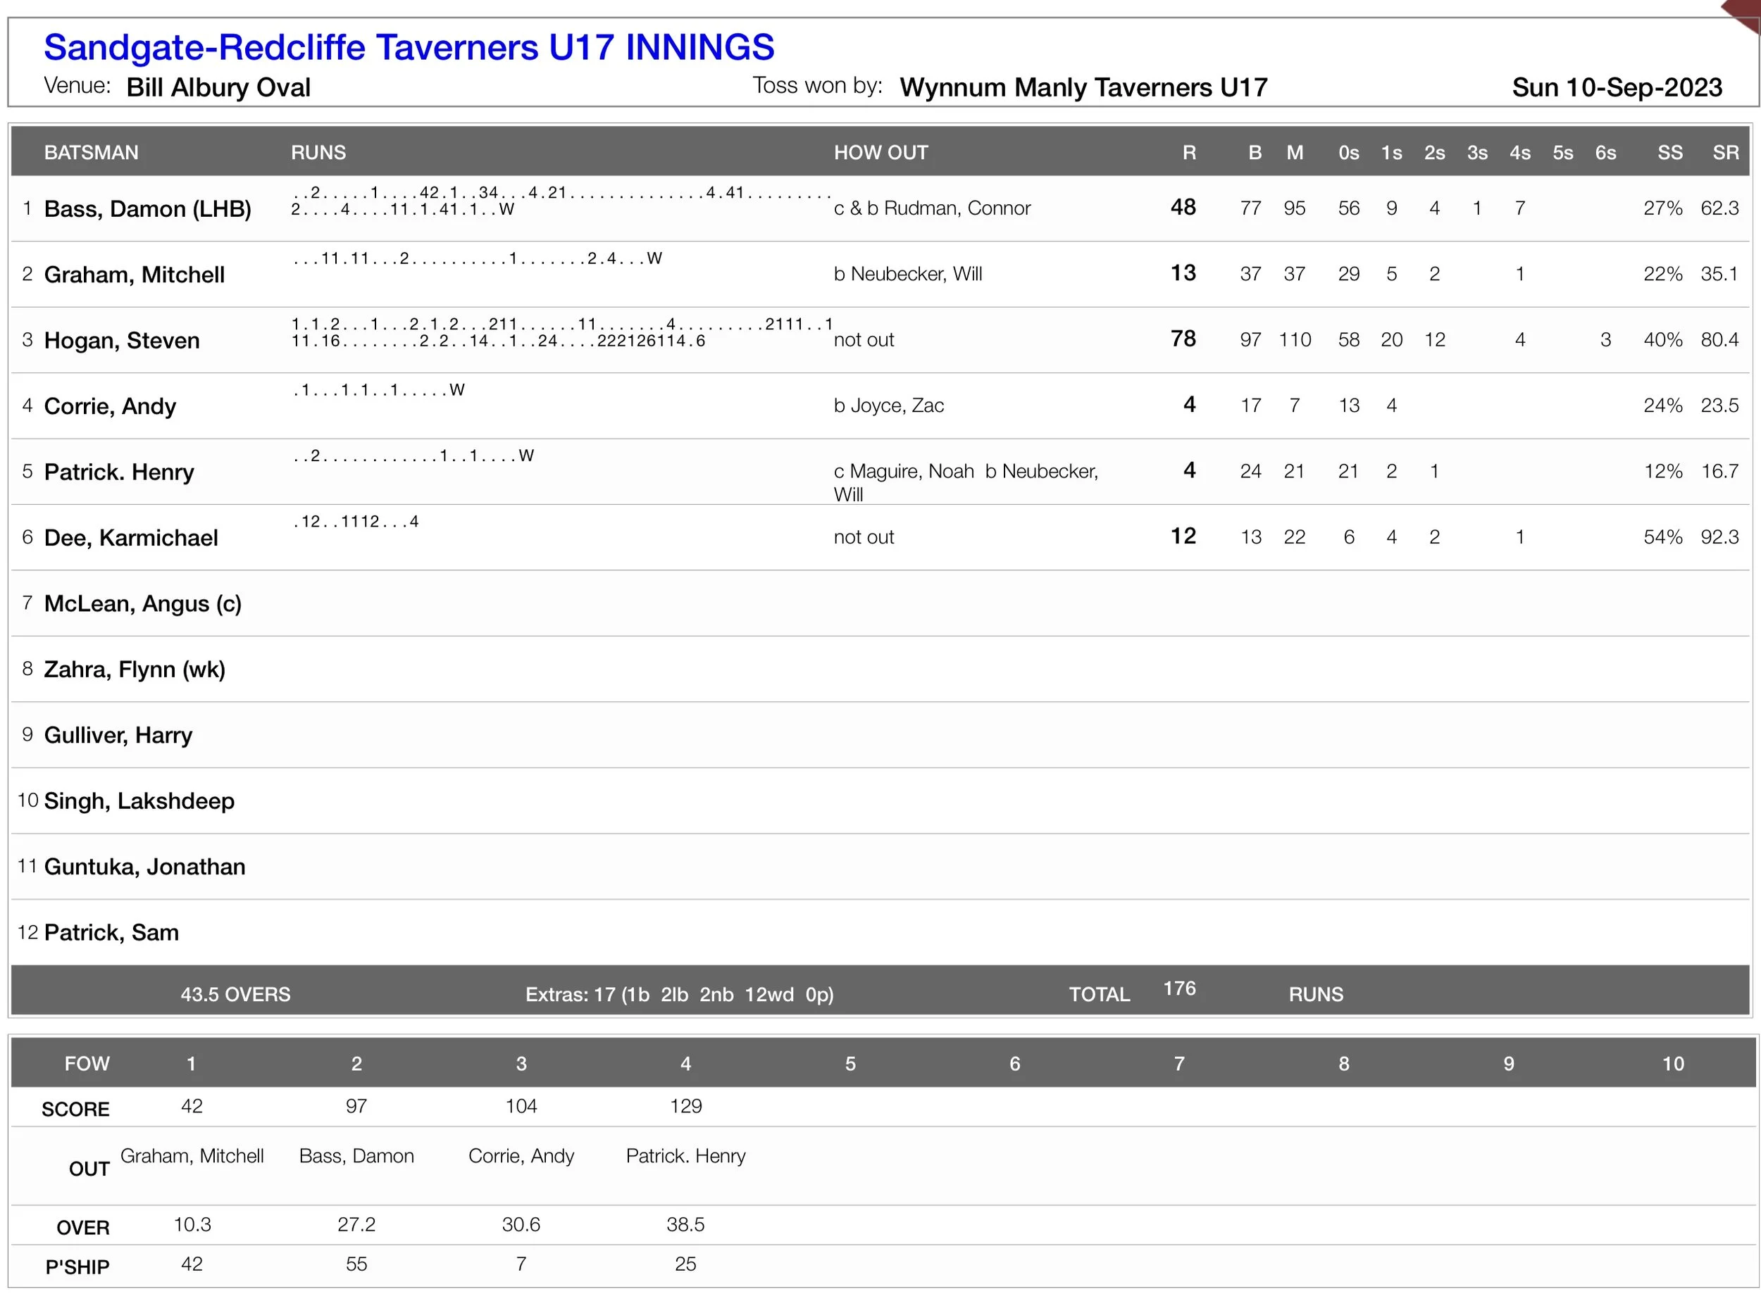Click the TOTAL 176 value
The image size is (1761, 1294).
point(1178,988)
